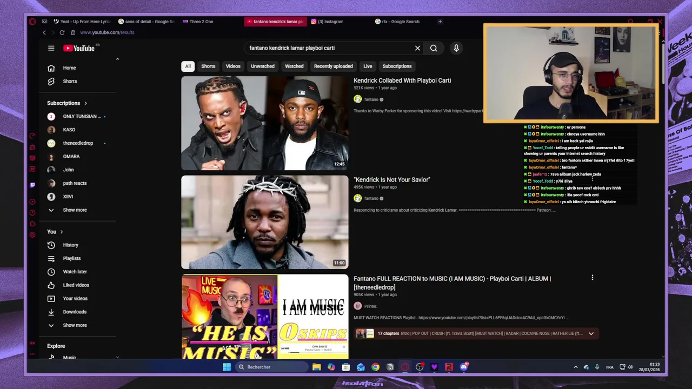Click the HE IS MUSIC reaction thumbnail
This screenshot has height=389, width=692.
(265, 317)
